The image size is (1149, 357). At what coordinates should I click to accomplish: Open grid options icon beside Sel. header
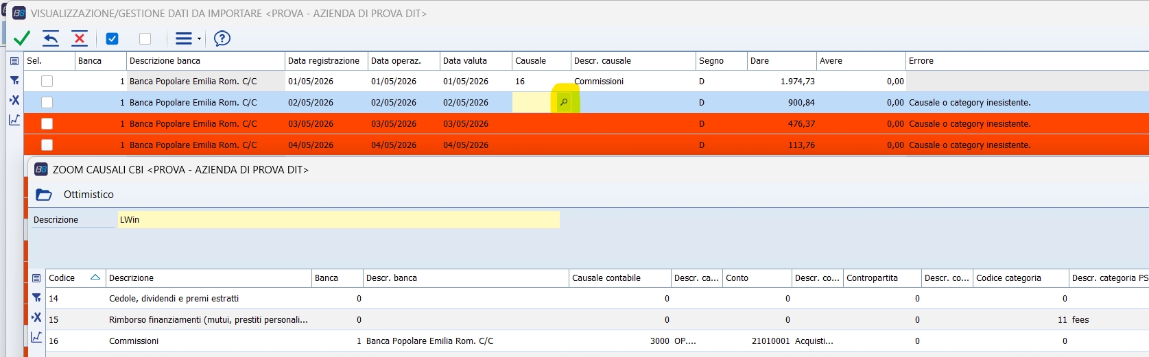pyautogui.click(x=14, y=61)
